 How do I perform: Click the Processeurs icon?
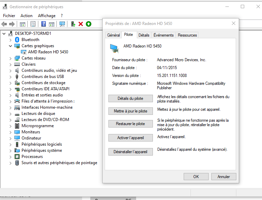point(17,157)
